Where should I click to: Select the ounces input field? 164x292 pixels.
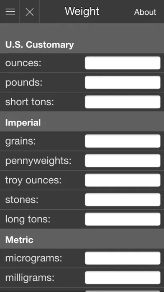pos(123,63)
